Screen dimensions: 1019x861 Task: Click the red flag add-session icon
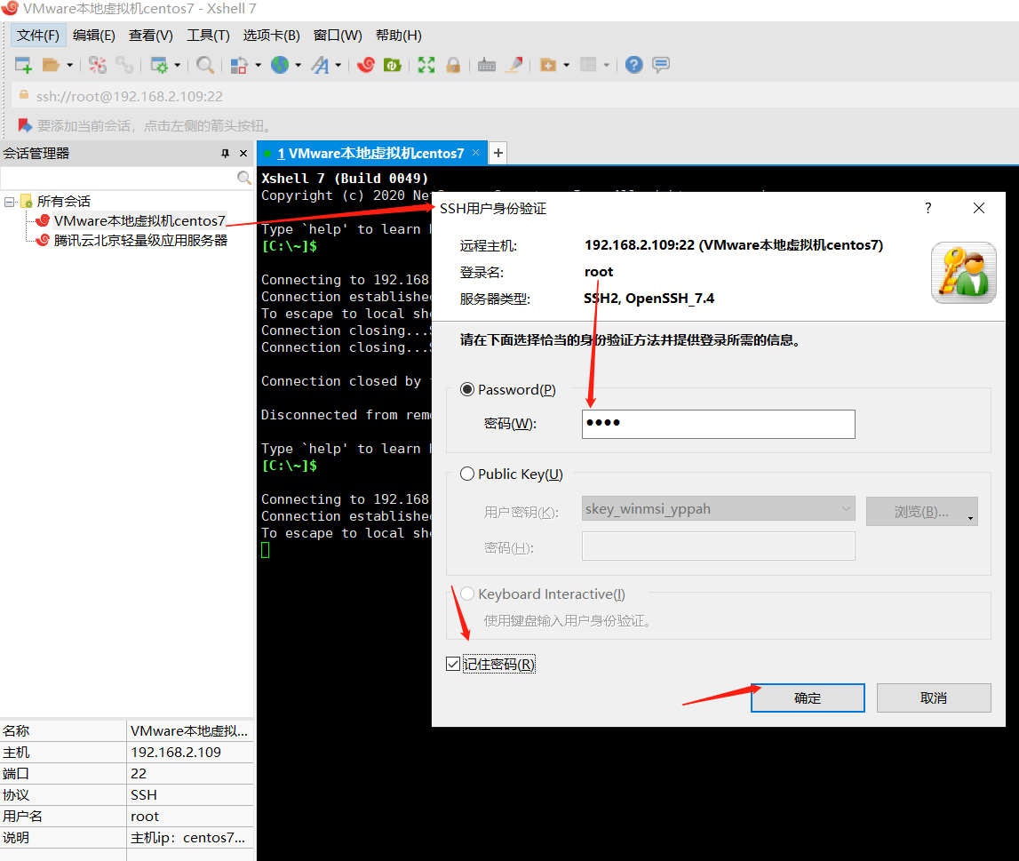click(x=25, y=125)
